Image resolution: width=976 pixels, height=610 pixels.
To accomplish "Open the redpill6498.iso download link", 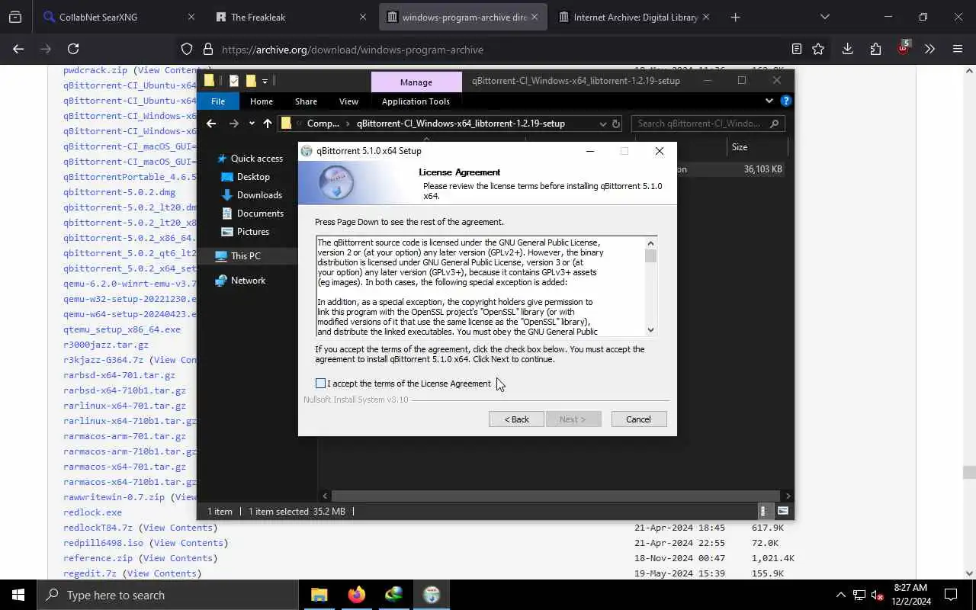I will pos(103,543).
